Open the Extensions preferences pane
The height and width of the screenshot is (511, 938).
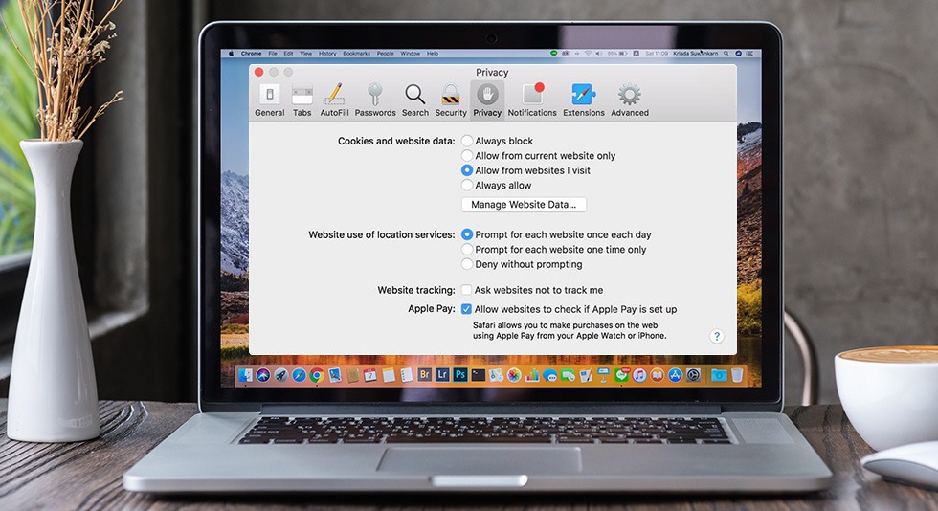tap(583, 100)
